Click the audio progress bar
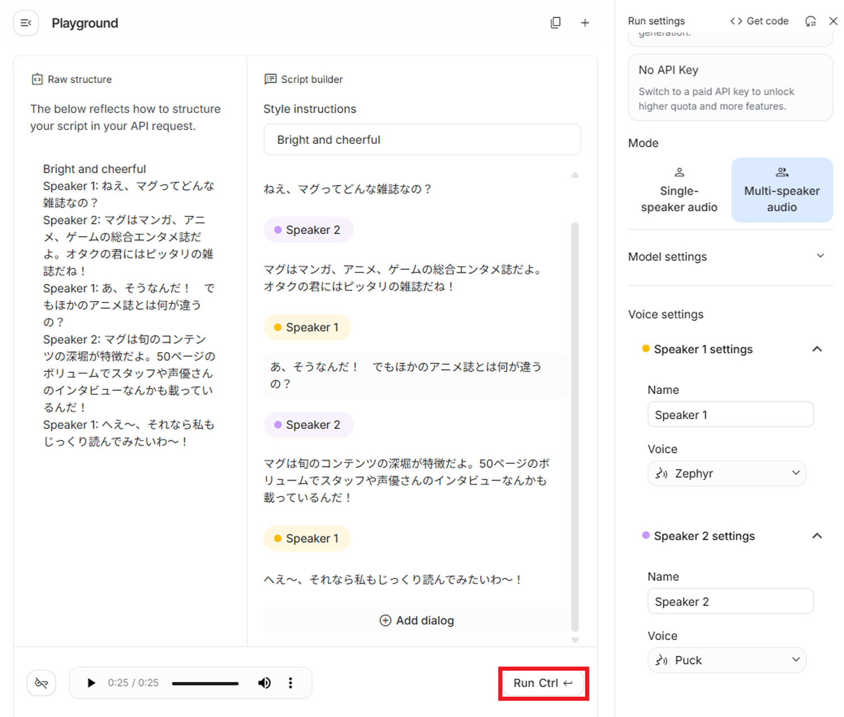Viewport: 844px width, 717px height. click(205, 683)
